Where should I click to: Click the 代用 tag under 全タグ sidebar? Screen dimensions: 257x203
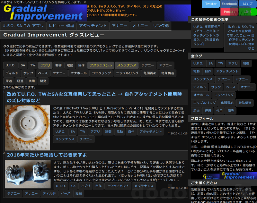pyautogui.click(x=219, y=111)
